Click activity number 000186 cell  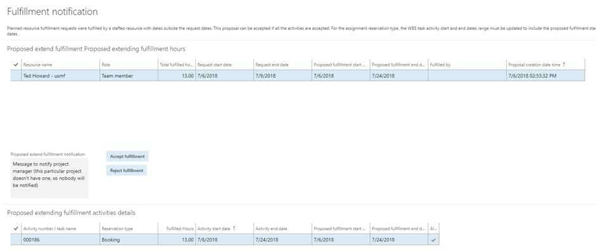point(60,240)
